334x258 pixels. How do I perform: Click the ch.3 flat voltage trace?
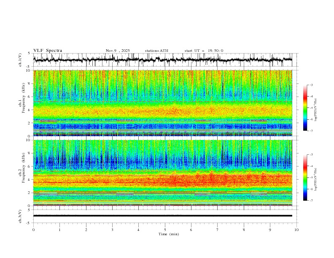[x=163, y=216]
